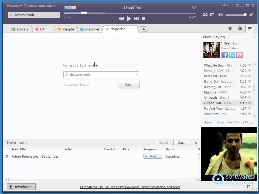Open new search tab magnifier button
Image resolution: width=259 pixels, height=194 pixels.
coord(144,29)
